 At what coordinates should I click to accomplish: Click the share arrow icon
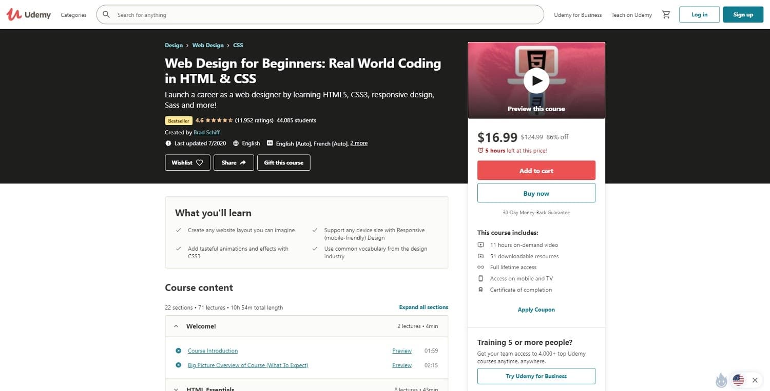pyautogui.click(x=243, y=162)
